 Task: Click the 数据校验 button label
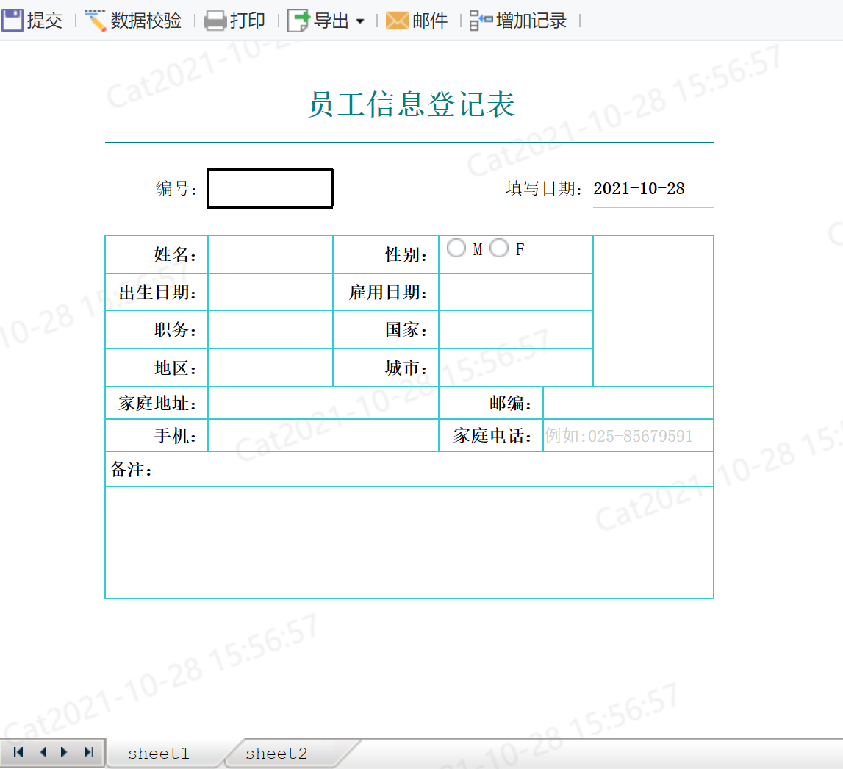tap(146, 21)
